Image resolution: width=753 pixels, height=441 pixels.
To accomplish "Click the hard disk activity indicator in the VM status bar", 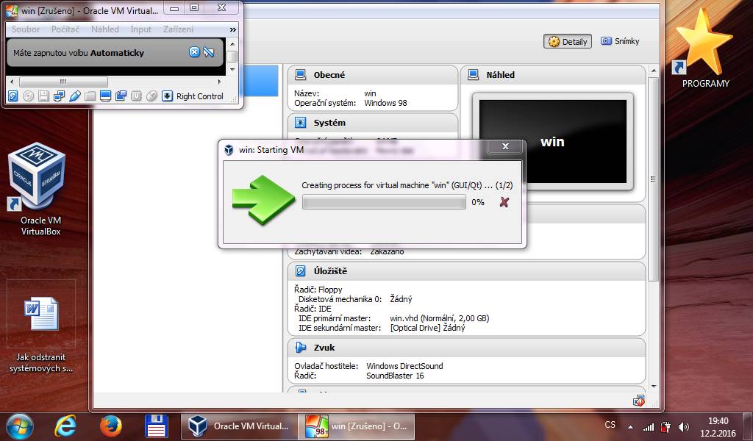I will (13, 96).
